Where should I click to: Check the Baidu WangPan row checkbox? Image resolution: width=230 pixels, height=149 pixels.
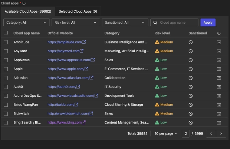point(6,105)
